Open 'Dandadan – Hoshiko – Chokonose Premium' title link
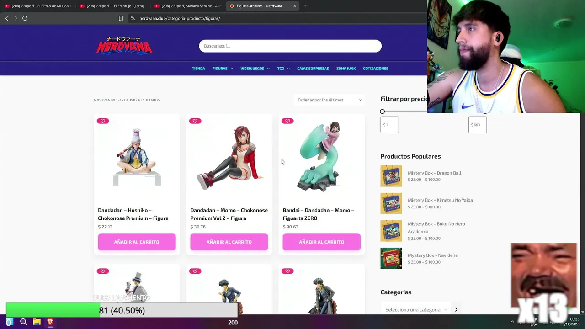The height and width of the screenshot is (329, 585). point(133,214)
